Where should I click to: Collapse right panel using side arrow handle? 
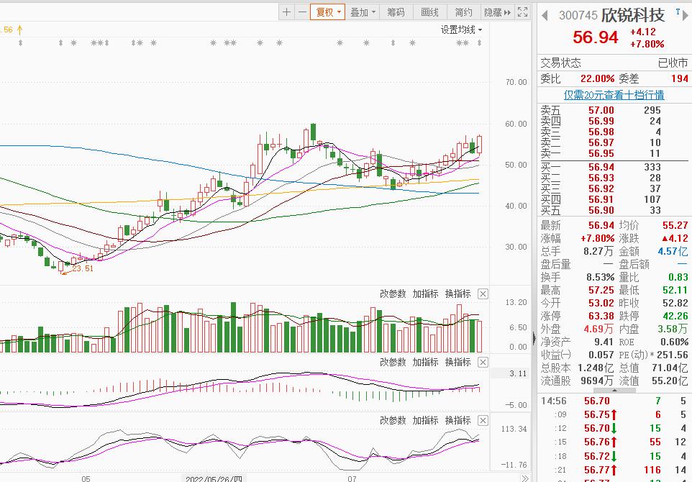coord(534,337)
